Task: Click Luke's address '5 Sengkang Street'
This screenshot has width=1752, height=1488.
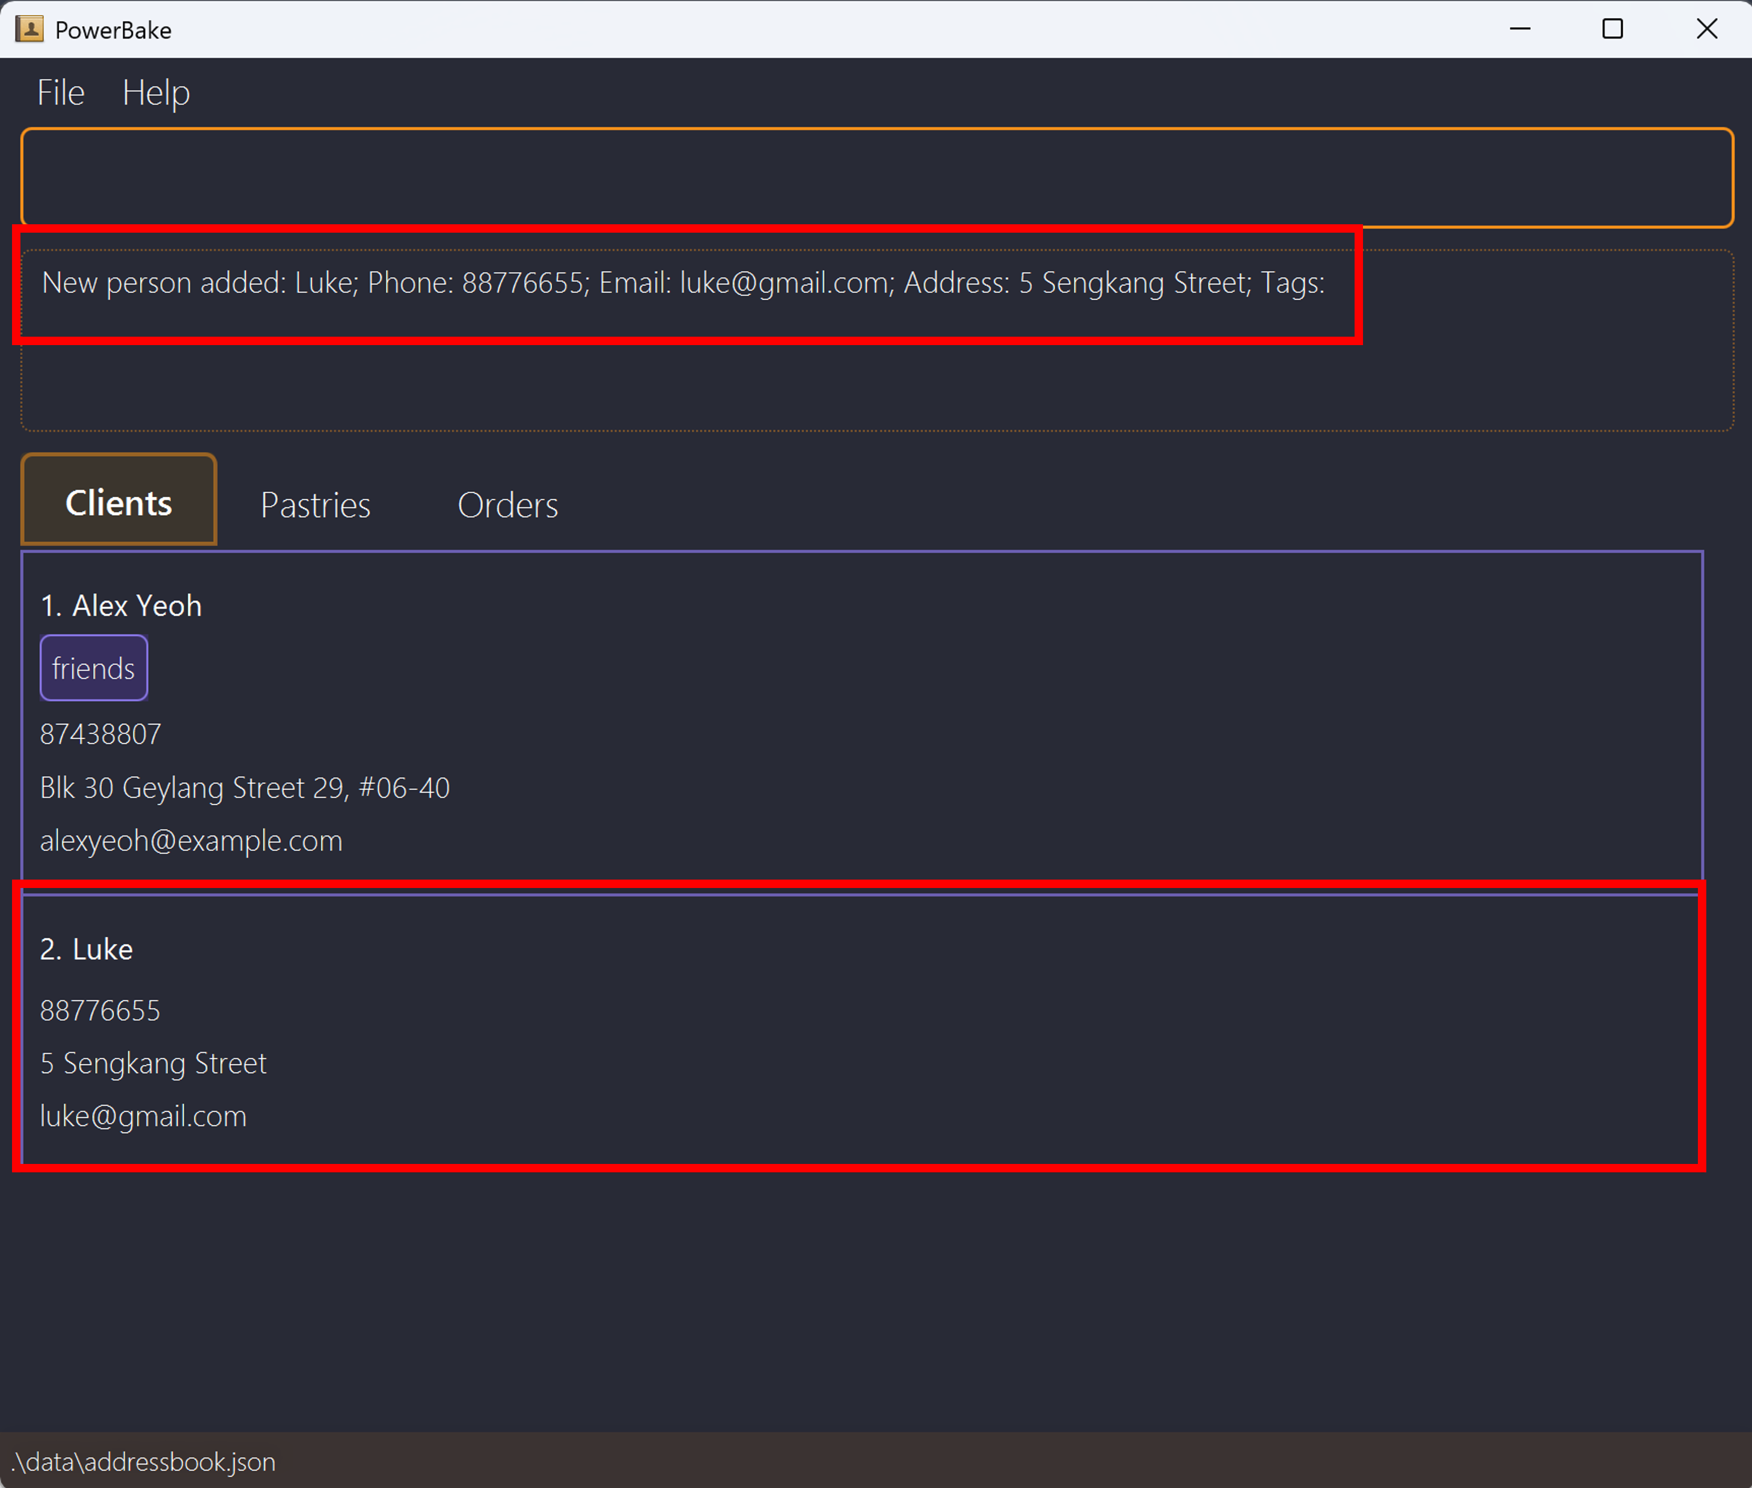Action: tap(153, 1062)
